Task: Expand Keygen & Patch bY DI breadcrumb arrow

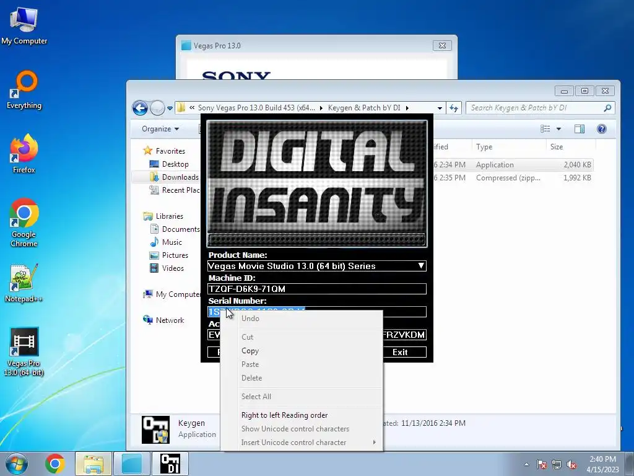Action: 407,108
